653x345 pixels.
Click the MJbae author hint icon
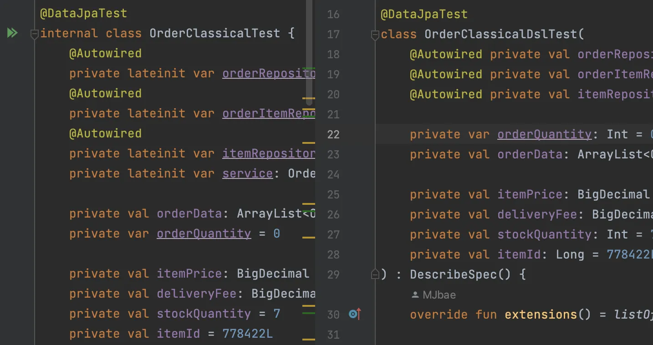415,295
